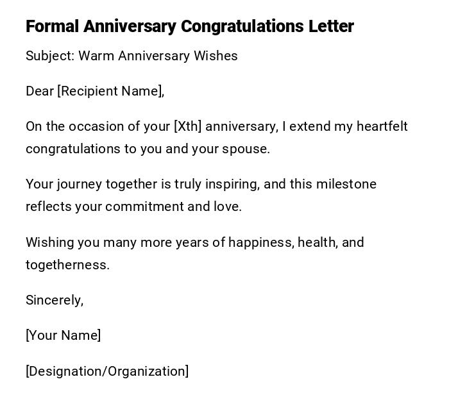Click the word 'Dear' in the salutation

pos(40,91)
